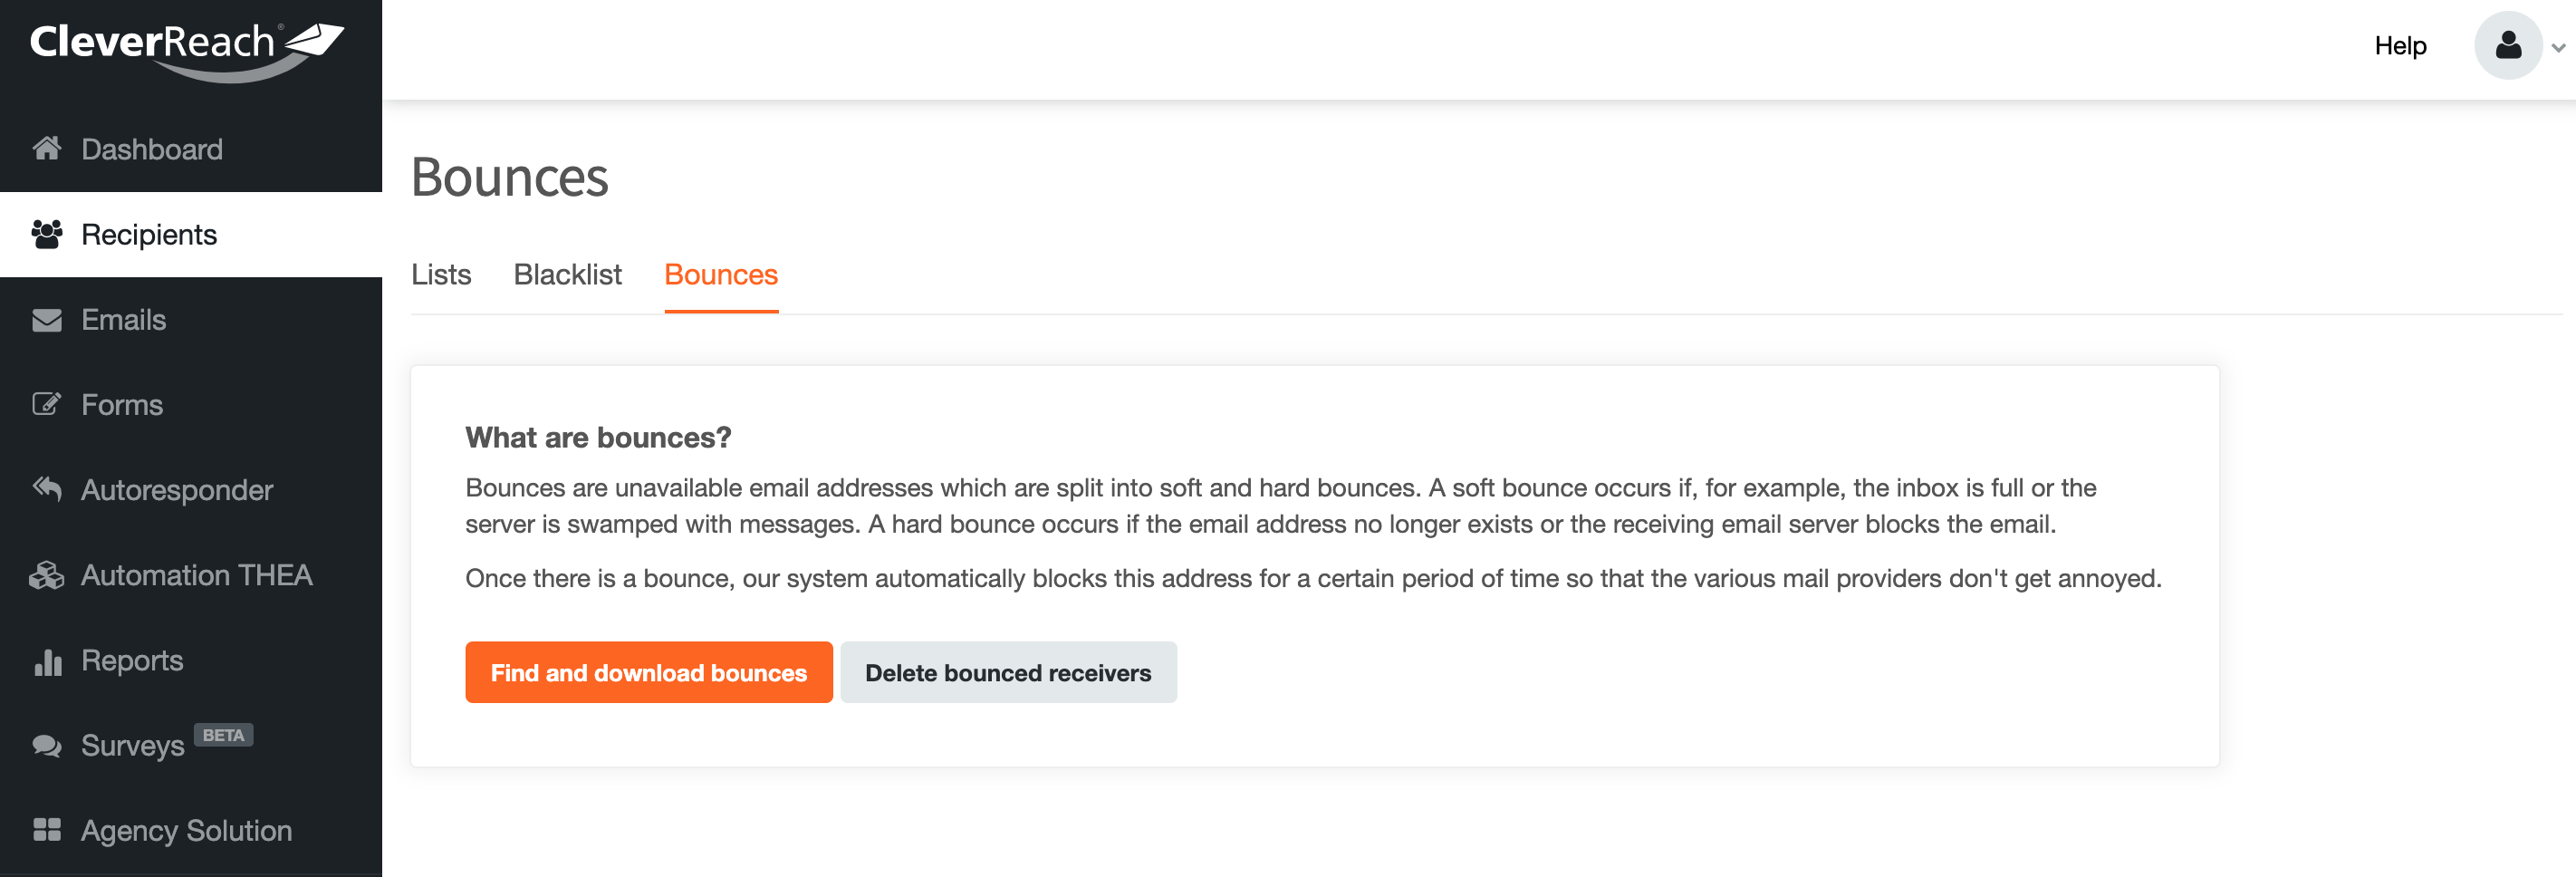Screen dimensions: 2576x877
Task: Click Find and download bounces button
Action: pyautogui.click(x=648, y=673)
